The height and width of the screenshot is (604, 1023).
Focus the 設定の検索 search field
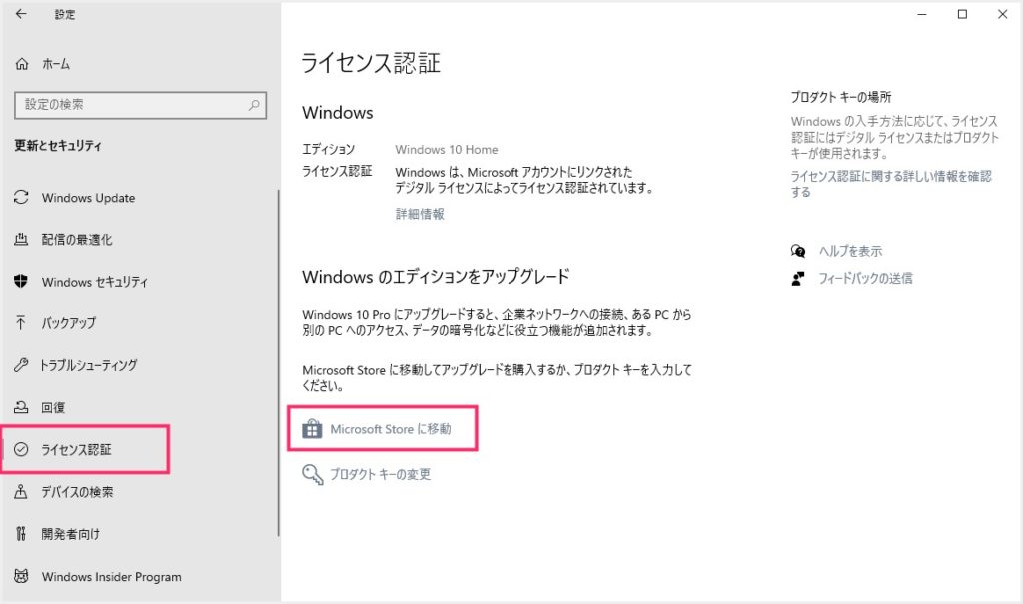140,105
